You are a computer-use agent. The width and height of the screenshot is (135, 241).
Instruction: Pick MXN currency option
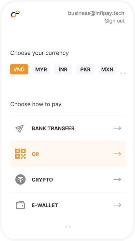click(107, 69)
